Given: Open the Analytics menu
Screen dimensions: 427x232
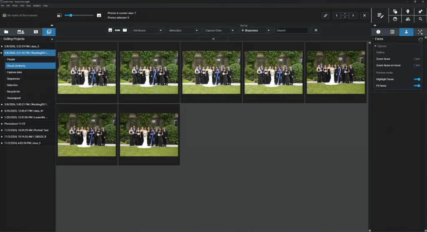Looking at the screenshot, I should pos(37,6).
